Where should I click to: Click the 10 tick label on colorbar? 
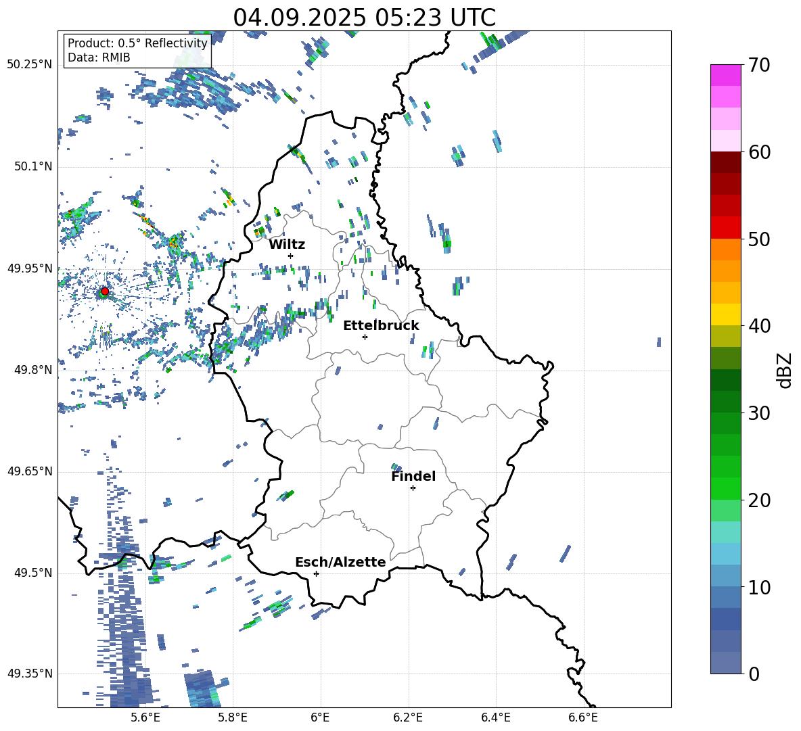[758, 587]
